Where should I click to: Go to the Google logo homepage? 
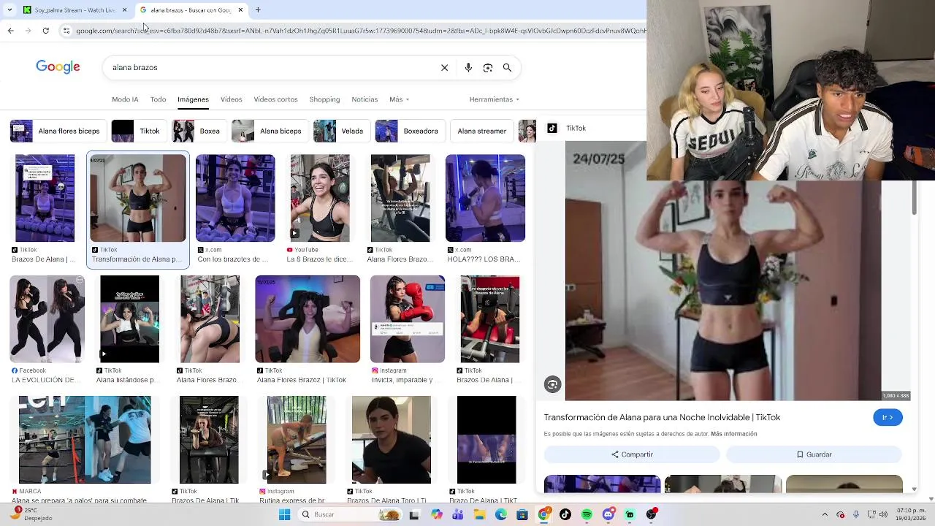[x=58, y=67]
